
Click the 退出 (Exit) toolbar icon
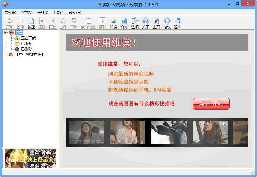pyautogui.click(x=178, y=23)
